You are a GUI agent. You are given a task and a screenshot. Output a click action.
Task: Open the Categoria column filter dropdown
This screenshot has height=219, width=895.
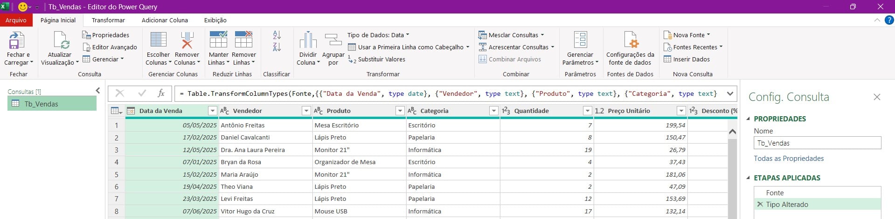493,111
